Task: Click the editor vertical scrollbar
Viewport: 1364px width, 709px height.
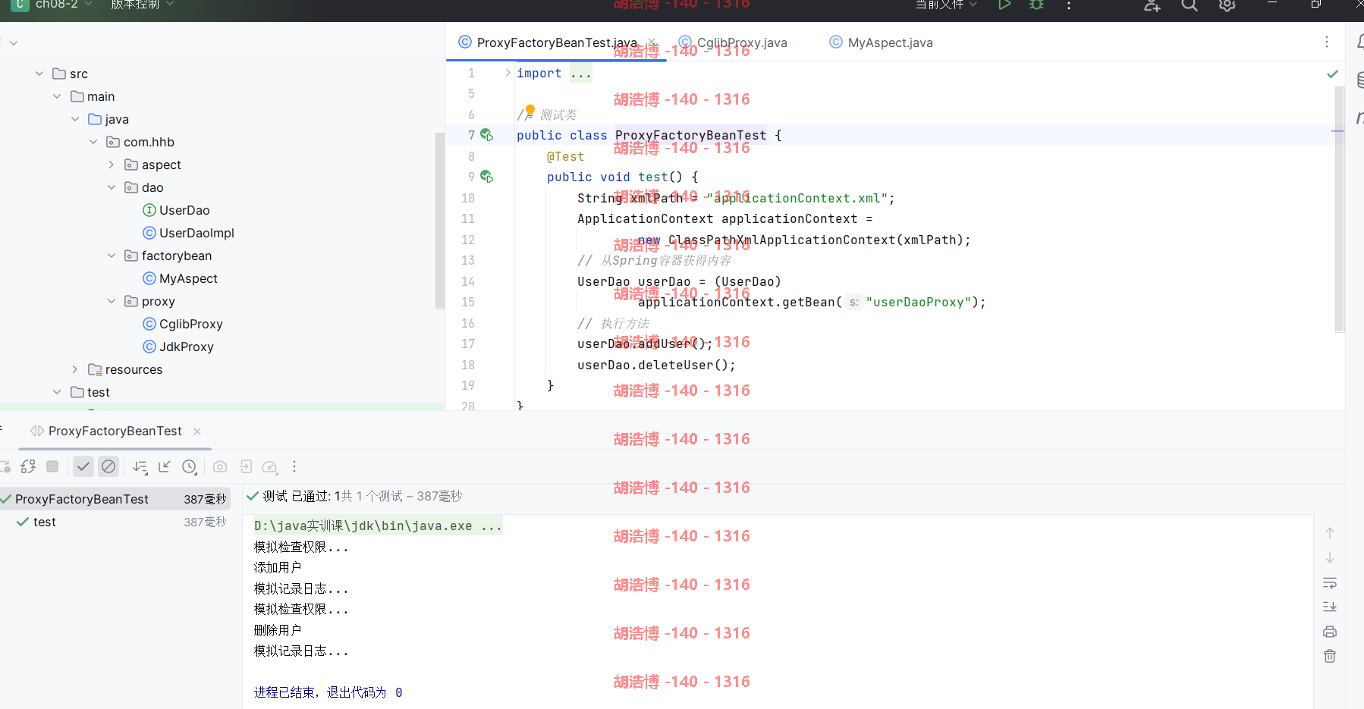Action: 1340,209
